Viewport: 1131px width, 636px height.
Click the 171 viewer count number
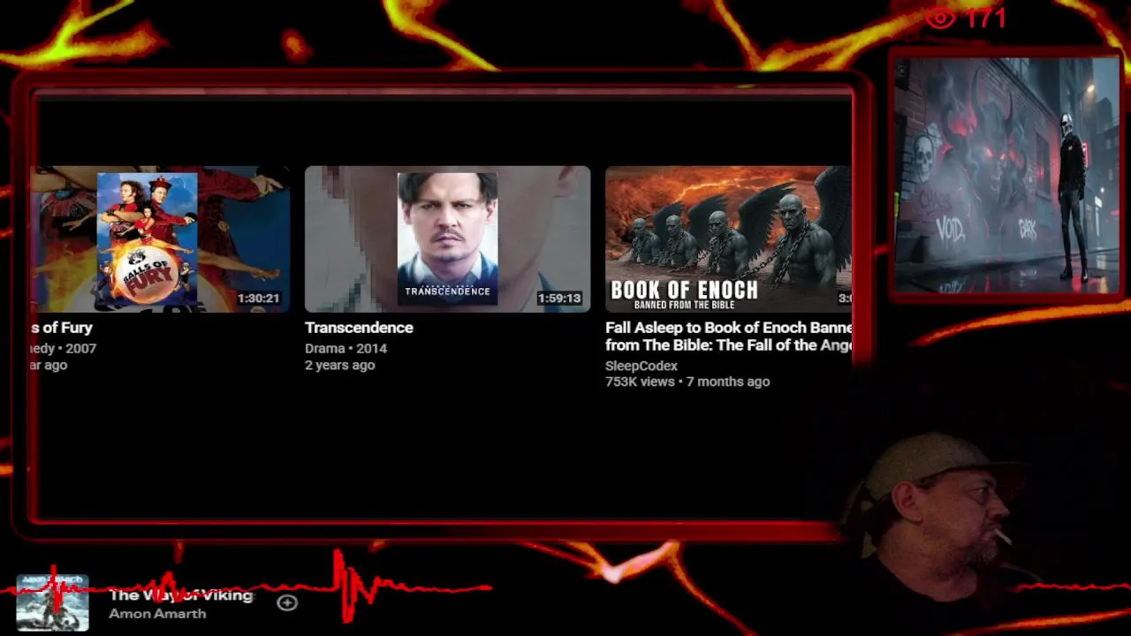click(x=985, y=18)
